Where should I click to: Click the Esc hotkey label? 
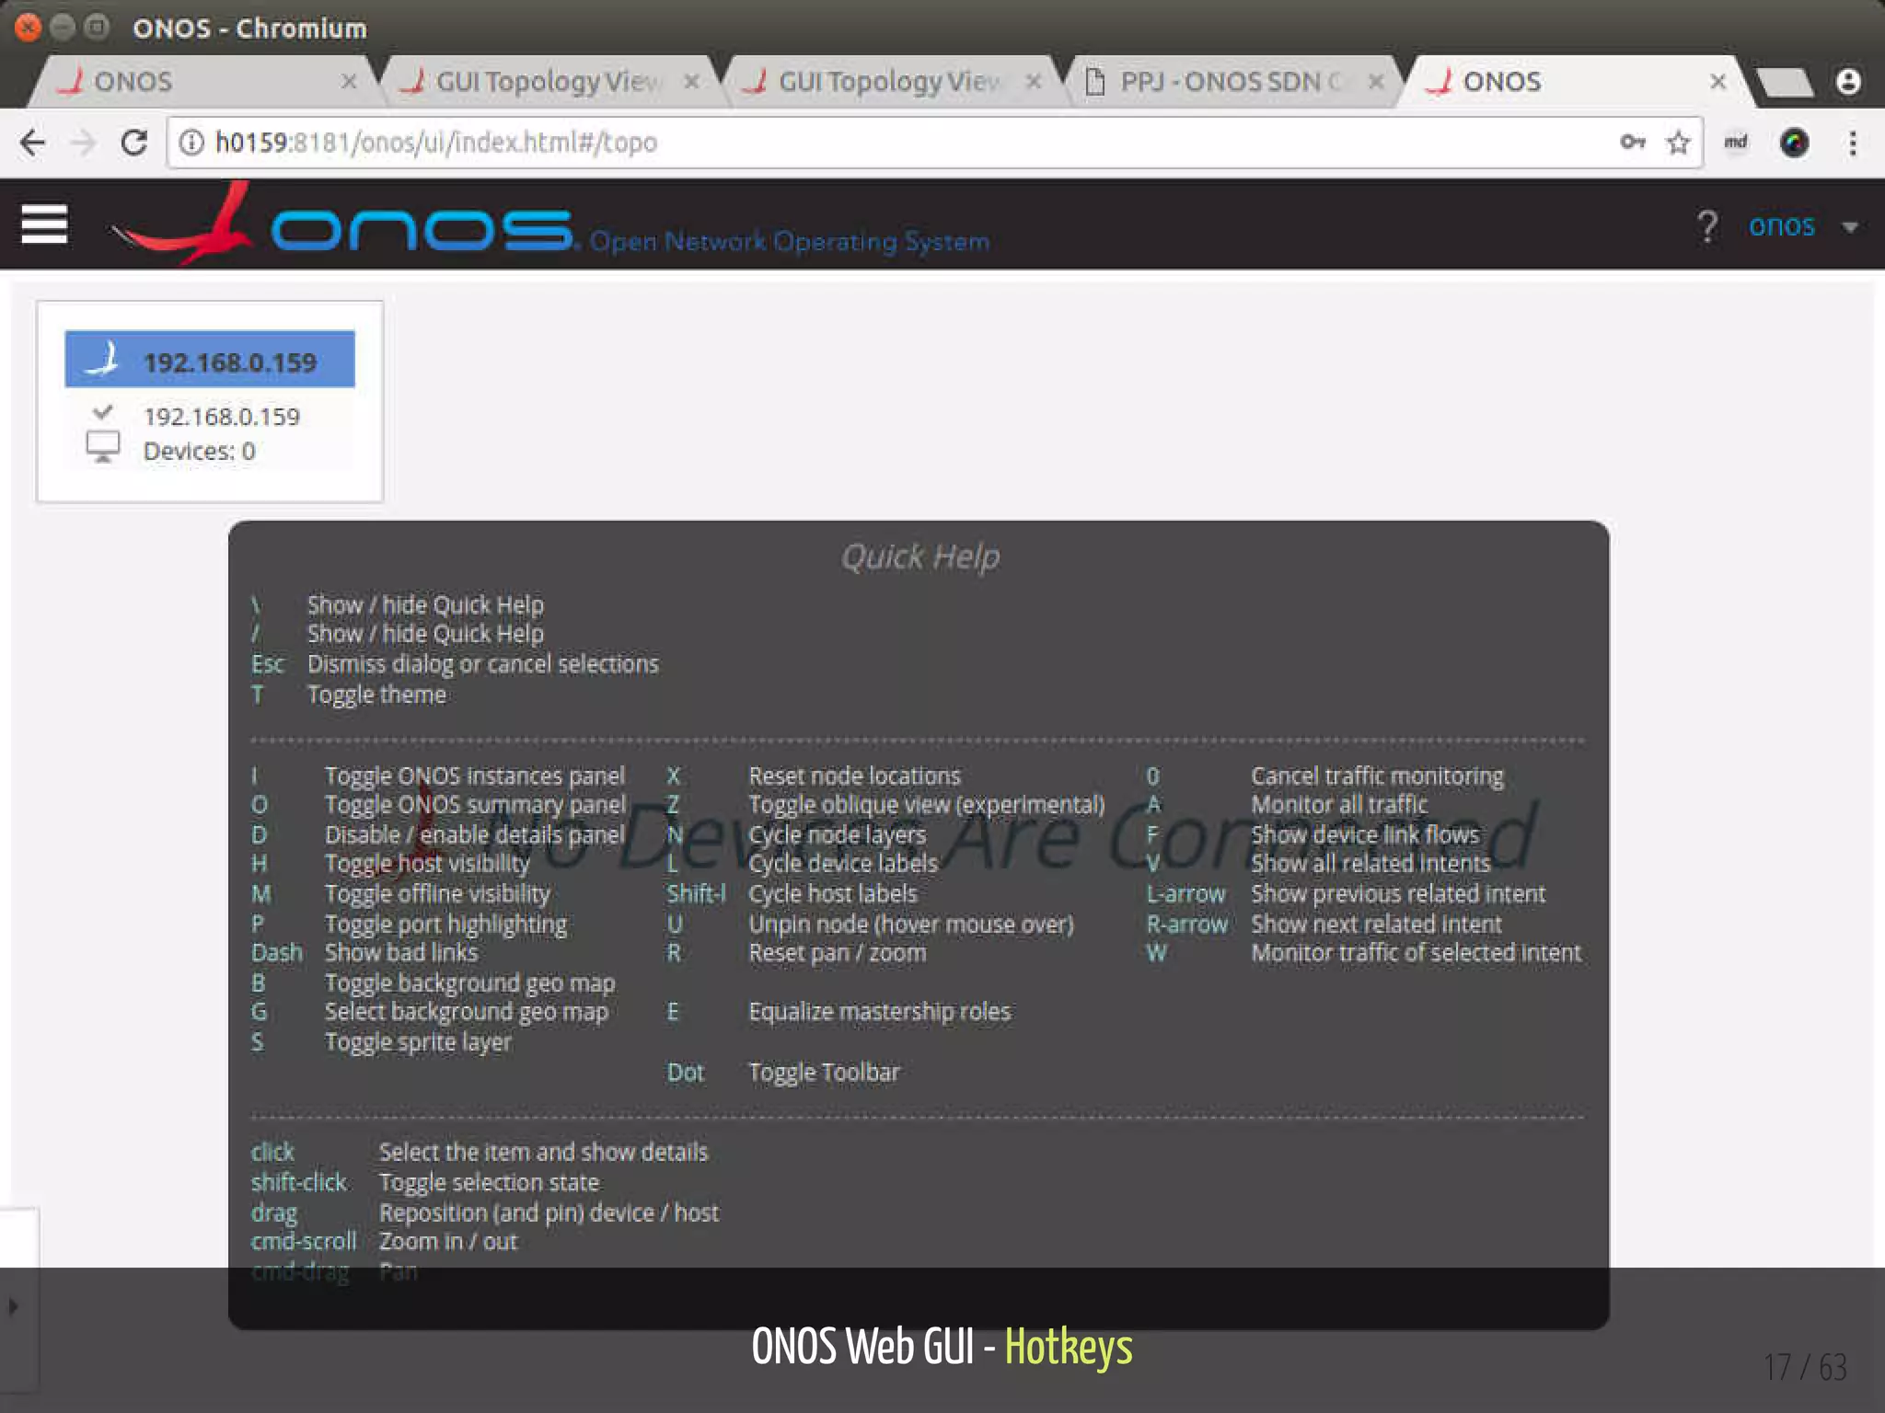267,664
